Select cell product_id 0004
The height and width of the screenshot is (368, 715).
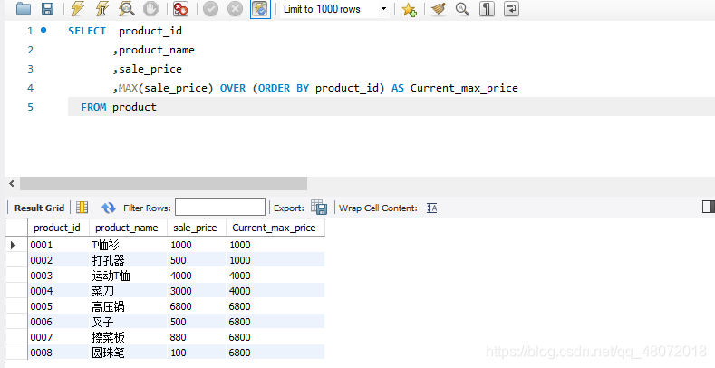click(58, 291)
